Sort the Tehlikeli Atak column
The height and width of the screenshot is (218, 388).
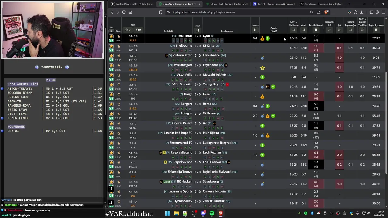click(316, 30)
